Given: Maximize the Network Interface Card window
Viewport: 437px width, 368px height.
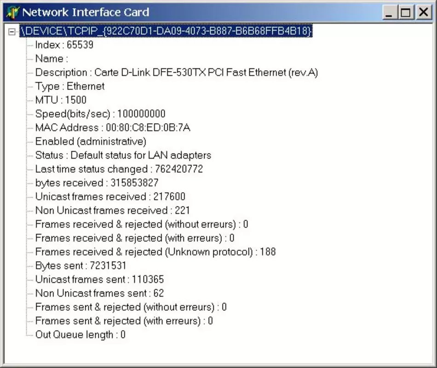Looking at the screenshot, I should point(406,12).
